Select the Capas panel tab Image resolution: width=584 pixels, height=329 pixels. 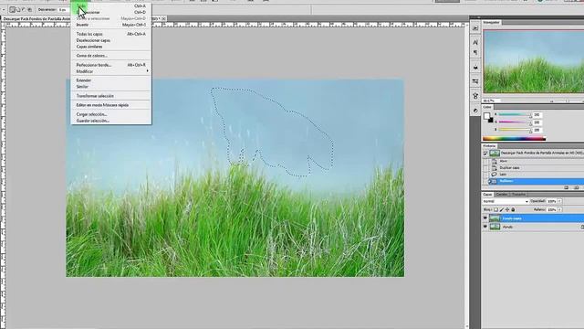click(487, 195)
